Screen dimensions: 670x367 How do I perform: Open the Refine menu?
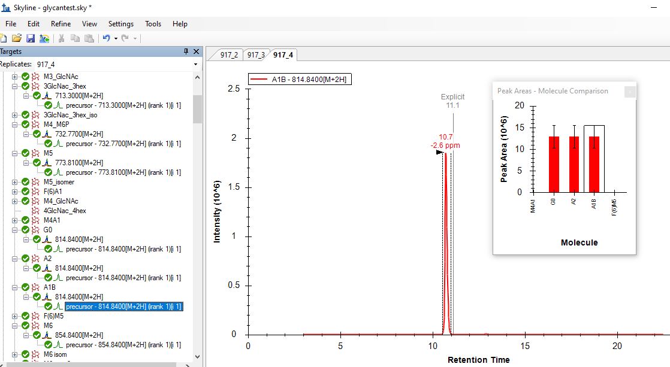[x=61, y=24]
